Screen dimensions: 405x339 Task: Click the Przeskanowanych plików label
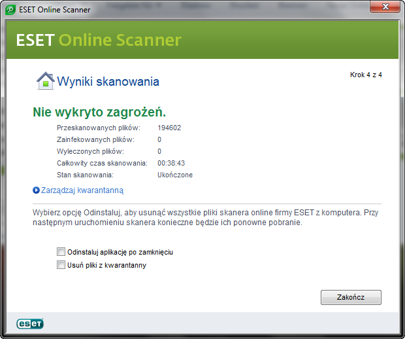[x=99, y=128]
